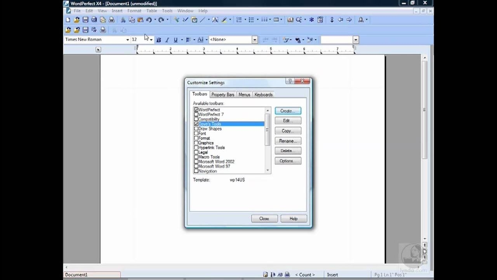Viewport: 497px width, 280px height.
Task: Click the Save disk icon in the main toolbar
Action: point(85,20)
